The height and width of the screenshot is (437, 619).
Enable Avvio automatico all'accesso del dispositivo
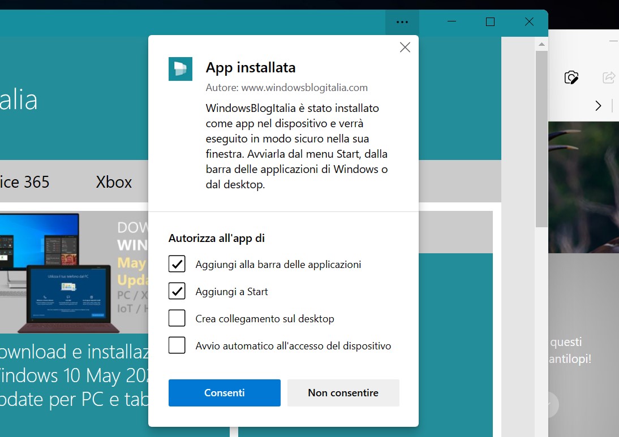point(177,345)
